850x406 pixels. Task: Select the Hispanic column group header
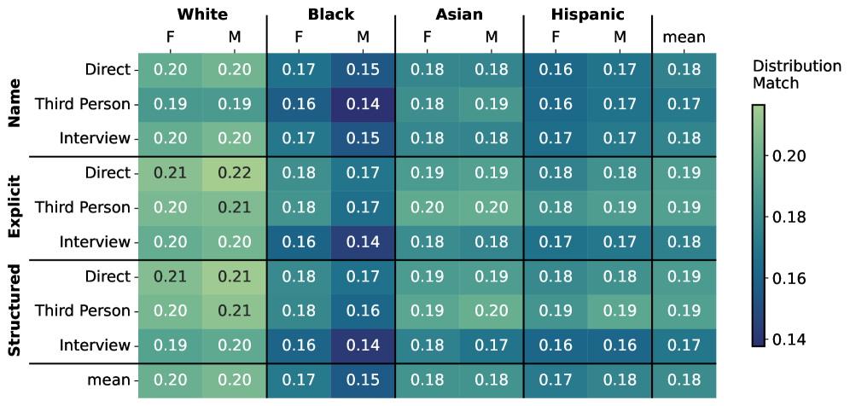(x=587, y=14)
